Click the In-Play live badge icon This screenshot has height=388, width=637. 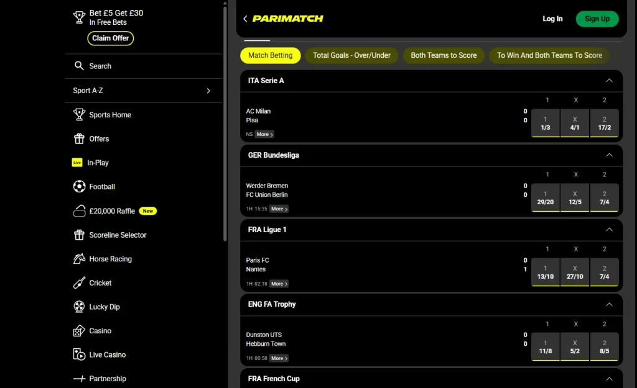(77, 163)
